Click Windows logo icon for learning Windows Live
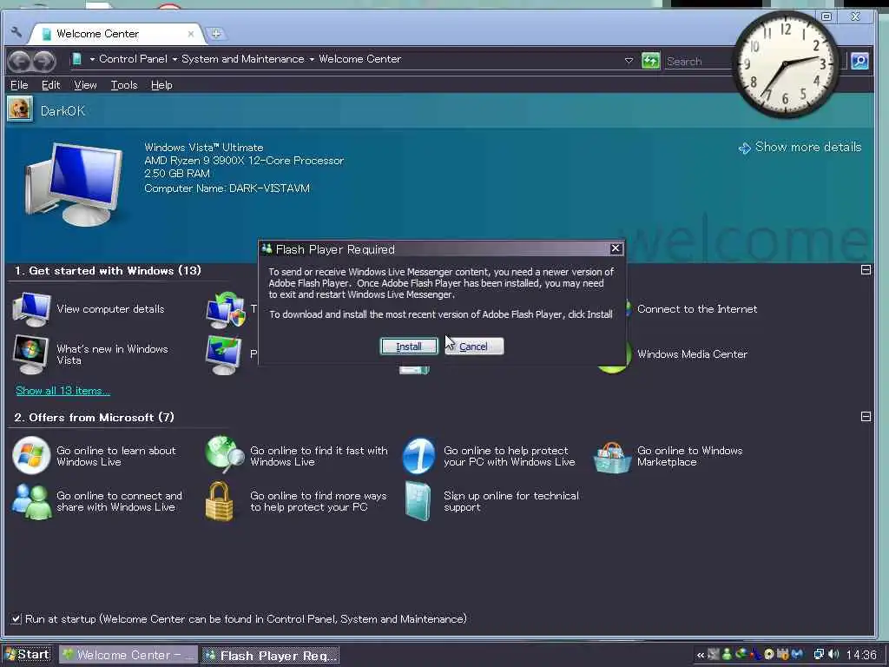This screenshot has height=667, width=889. (x=31, y=455)
